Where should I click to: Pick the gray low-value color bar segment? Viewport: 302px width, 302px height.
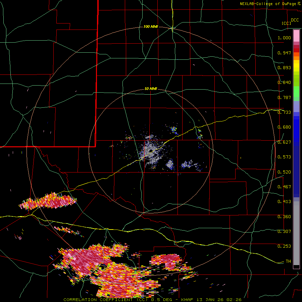pos(296,233)
